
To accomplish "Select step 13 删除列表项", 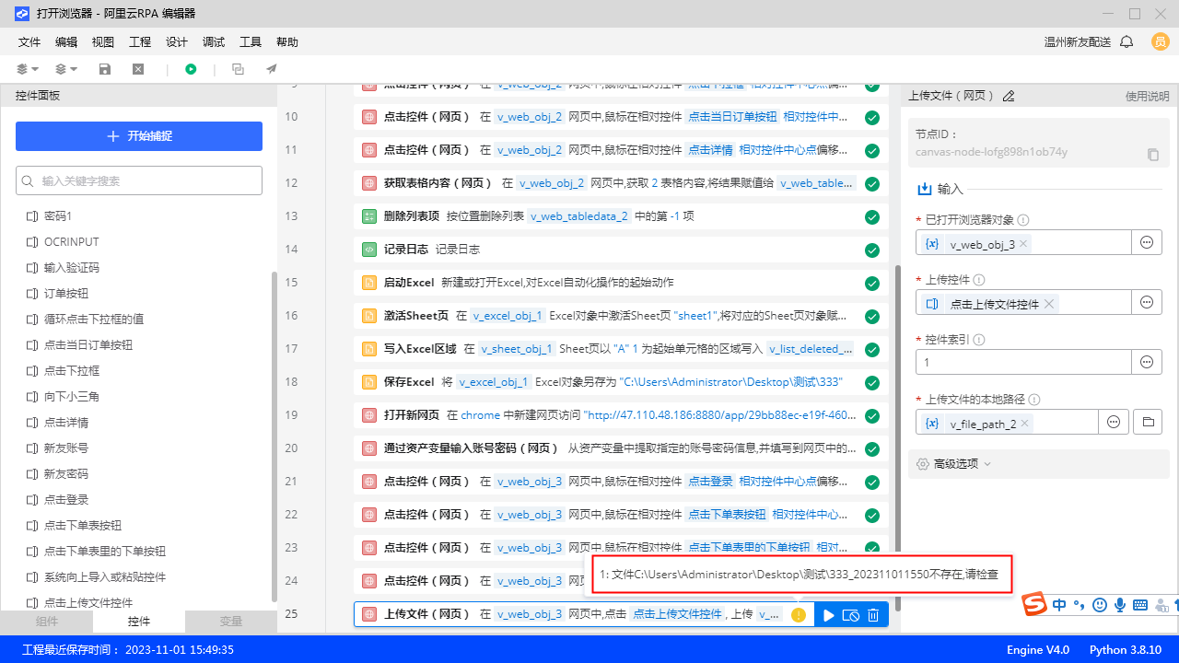I will (621, 216).
